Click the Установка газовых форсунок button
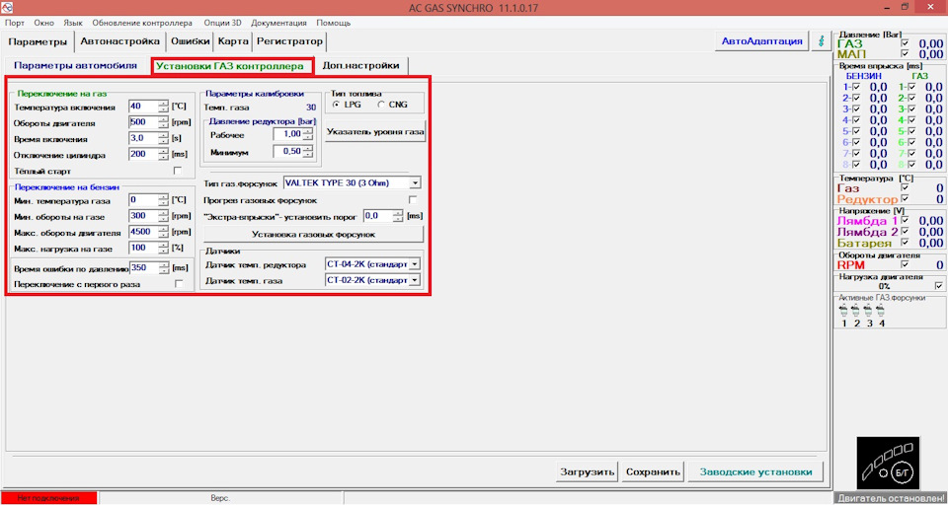 click(x=314, y=235)
